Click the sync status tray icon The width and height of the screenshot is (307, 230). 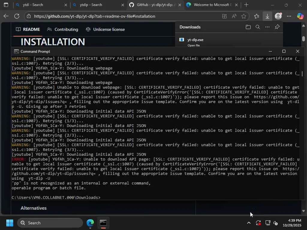pos(258,223)
